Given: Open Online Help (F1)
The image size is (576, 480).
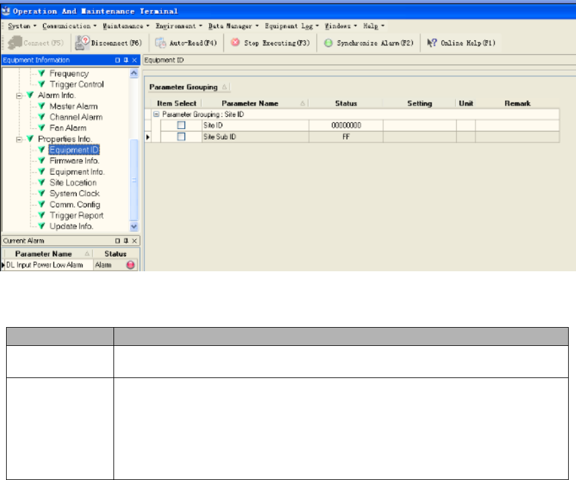Looking at the screenshot, I should 461,43.
